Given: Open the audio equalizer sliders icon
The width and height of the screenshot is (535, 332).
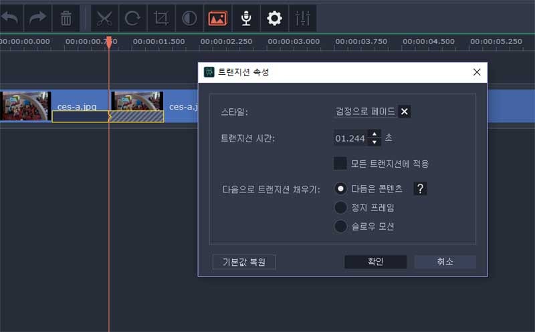Looking at the screenshot, I should 303,18.
